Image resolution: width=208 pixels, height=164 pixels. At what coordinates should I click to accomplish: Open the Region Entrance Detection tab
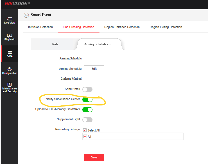pyautogui.click(x=122, y=27)
